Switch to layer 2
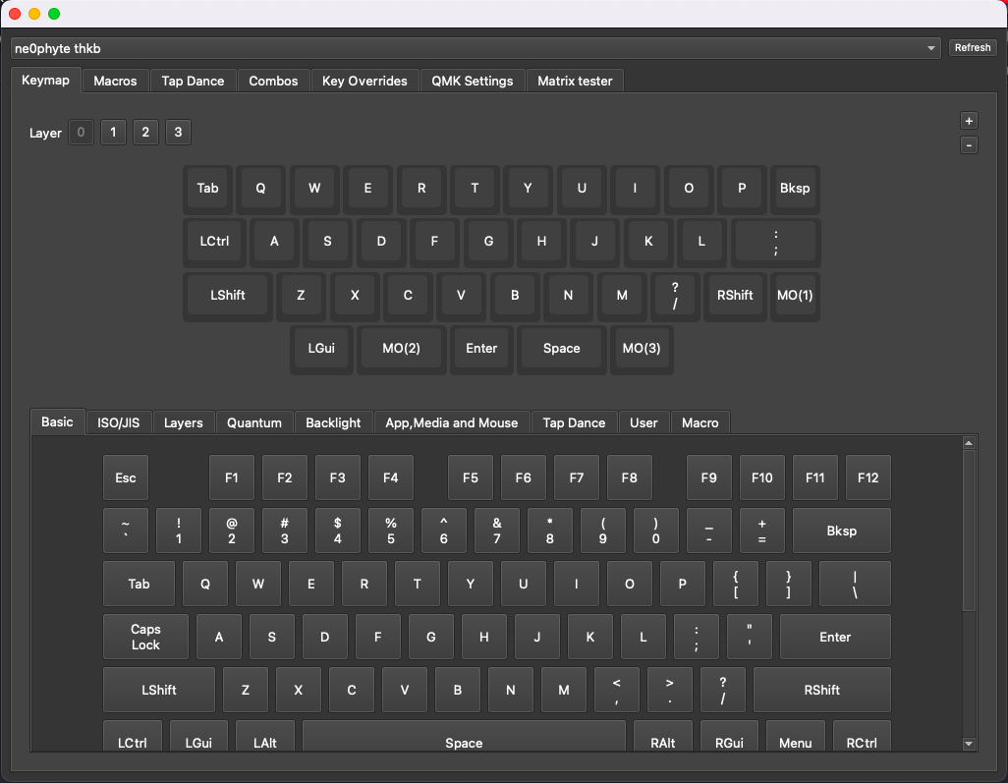Screen dimensions: 1008x783 coord(145,132)
